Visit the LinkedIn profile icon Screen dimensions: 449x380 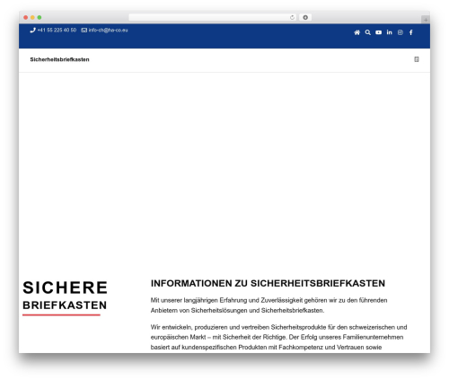pos(389,32)
